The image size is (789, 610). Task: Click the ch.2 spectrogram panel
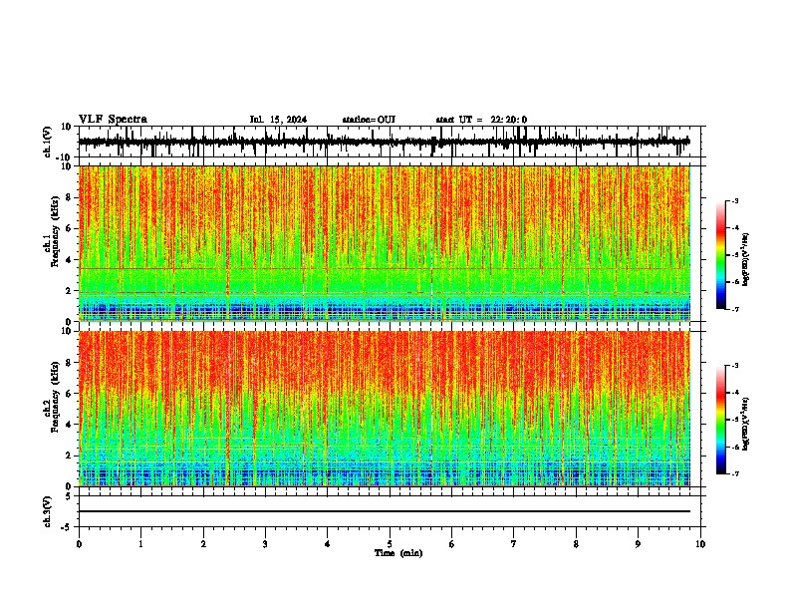click(x=385, y=409)
